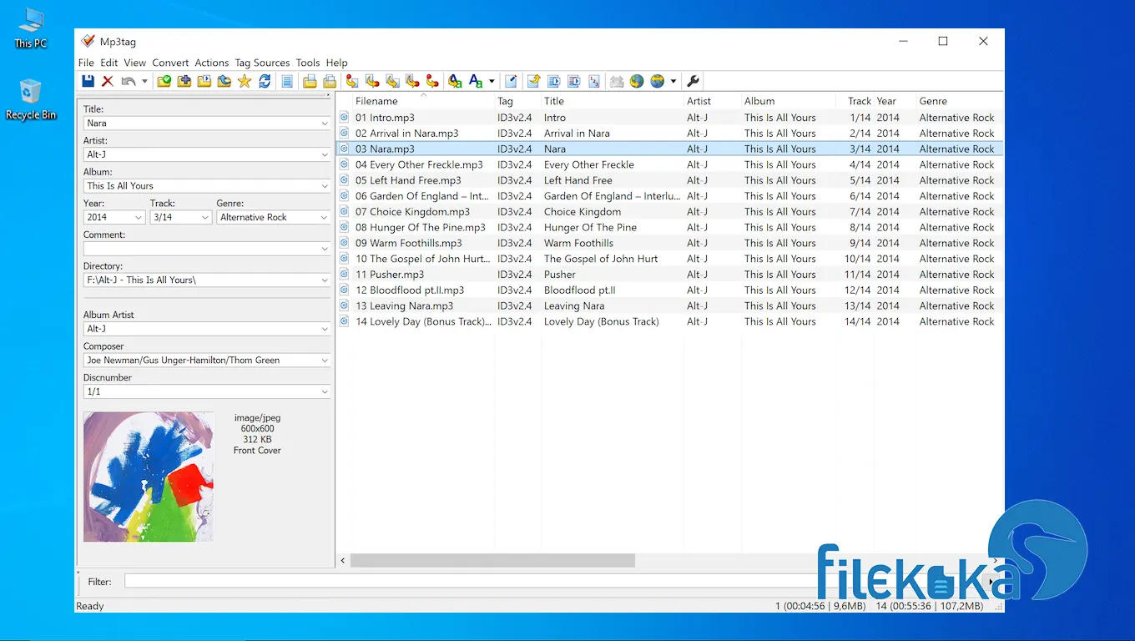Click the file icon beside 11 Pusher.mp3
Screen dimensions: 1135x641
[x=344, y=275]
